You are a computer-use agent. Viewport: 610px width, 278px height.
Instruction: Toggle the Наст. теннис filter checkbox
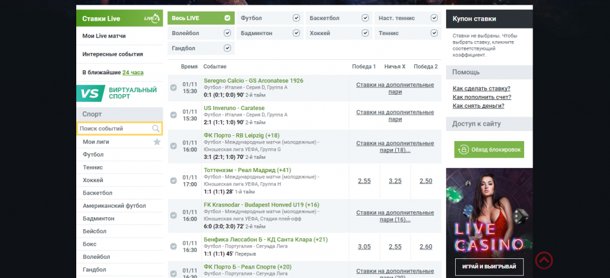434,18
